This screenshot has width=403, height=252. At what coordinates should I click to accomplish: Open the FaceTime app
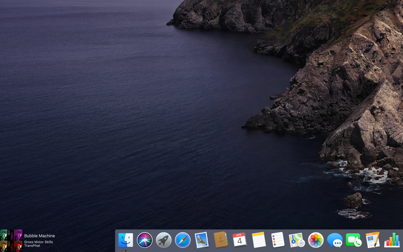[354, 240]
